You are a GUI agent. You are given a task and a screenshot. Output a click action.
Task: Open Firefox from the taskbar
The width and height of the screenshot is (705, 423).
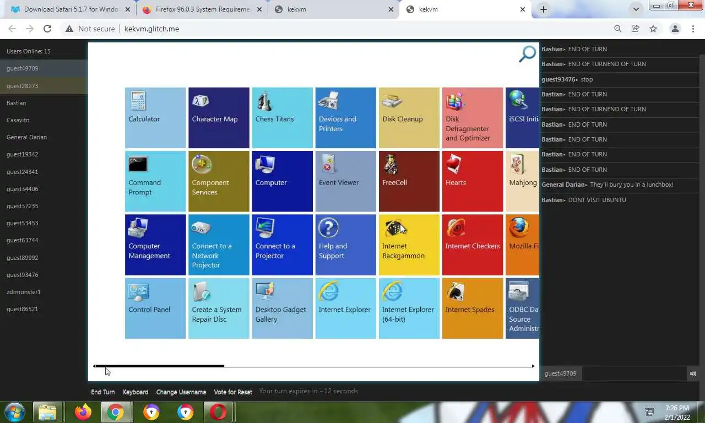pyautogui.click(x=83, y=412)
